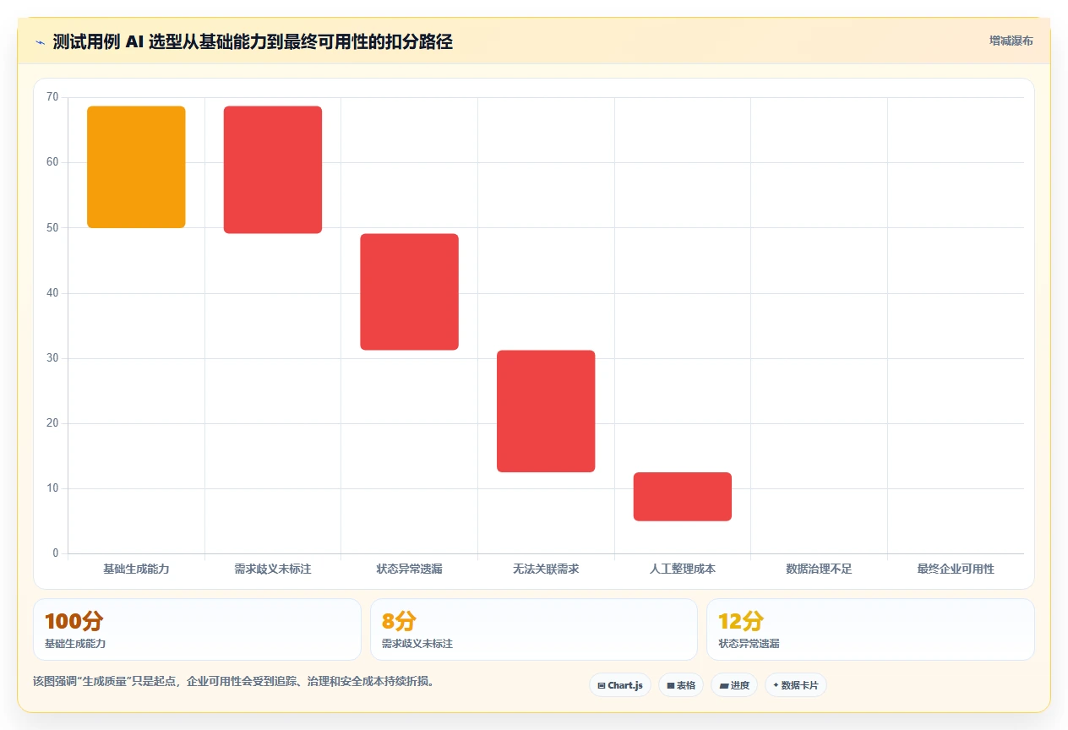This screenshot has width=1068, height=730.
Task: Click x-axis label 需求歧义未标注
Action: [273, 569]
